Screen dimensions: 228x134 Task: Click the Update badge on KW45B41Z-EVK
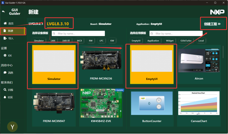pos(120,90)
